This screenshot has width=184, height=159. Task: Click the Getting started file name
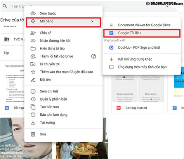136,108
